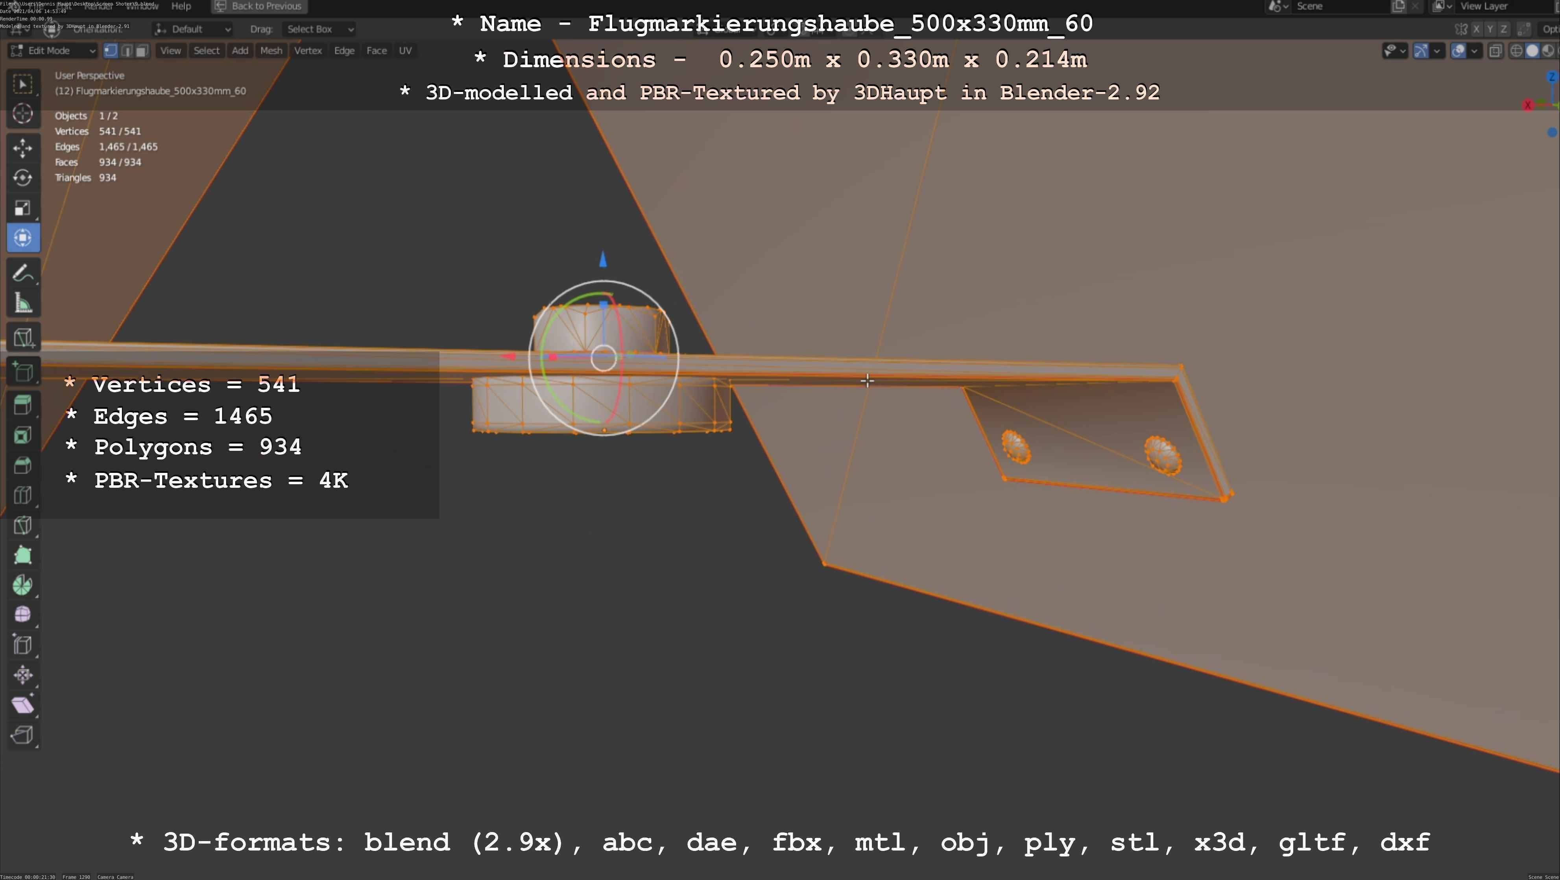The width and height of the screenshot is (1560, 880).
Task: Open the Add menu
Action: (240, 51)
